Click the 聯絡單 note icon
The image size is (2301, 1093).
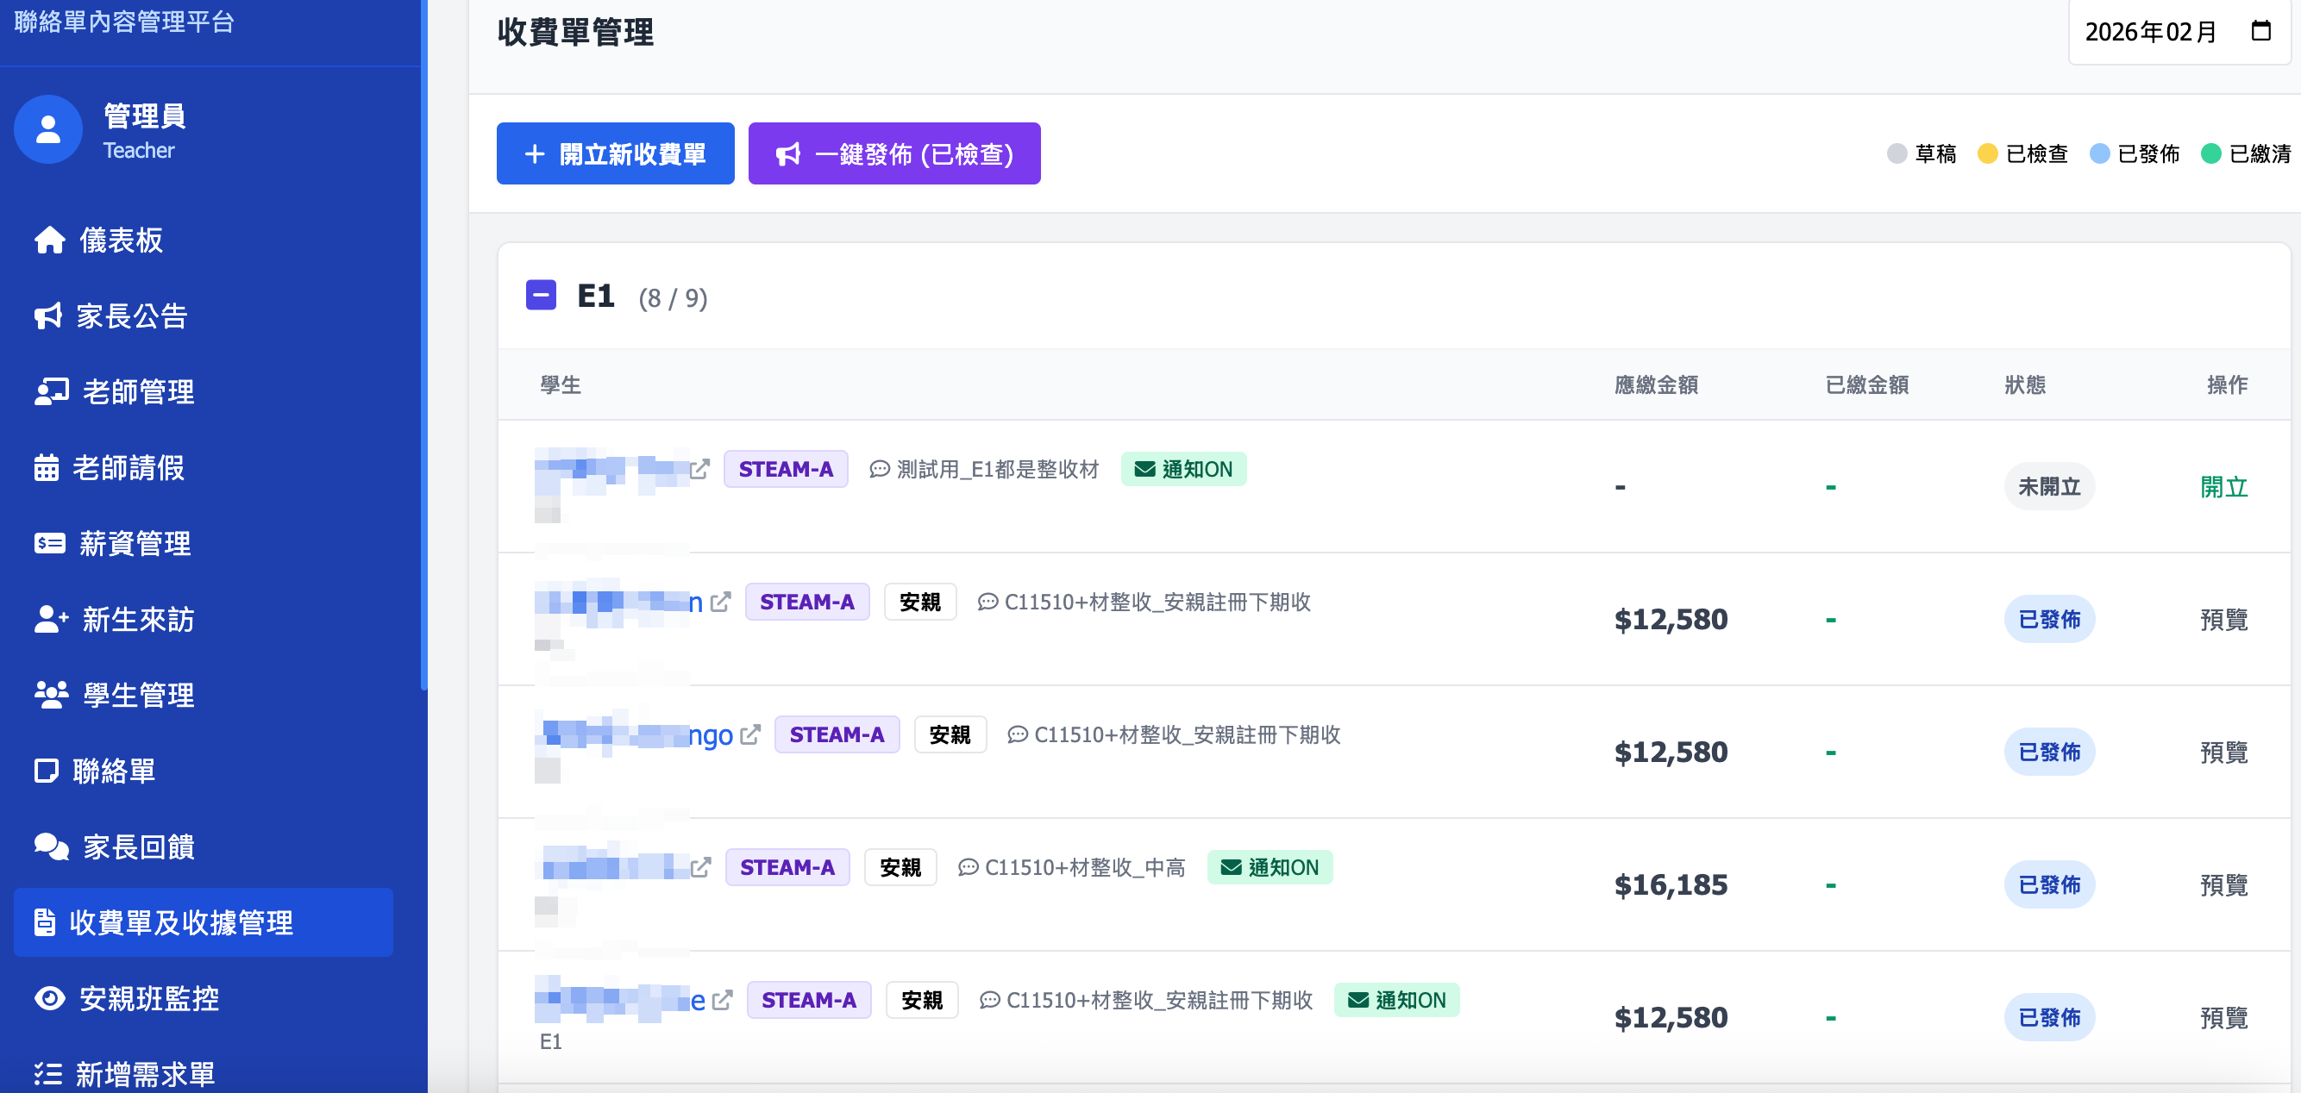pos(46,771)
